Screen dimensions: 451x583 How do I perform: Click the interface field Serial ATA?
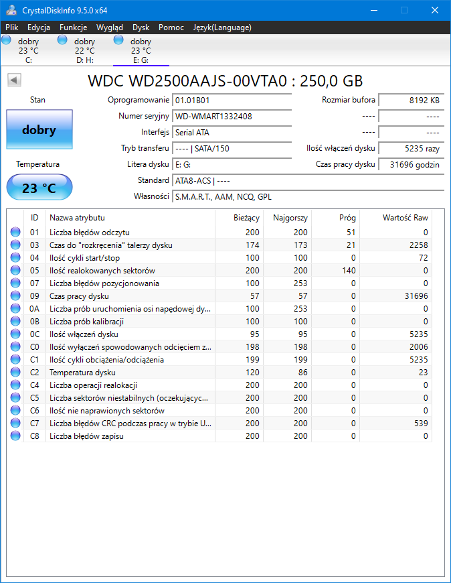232,133
